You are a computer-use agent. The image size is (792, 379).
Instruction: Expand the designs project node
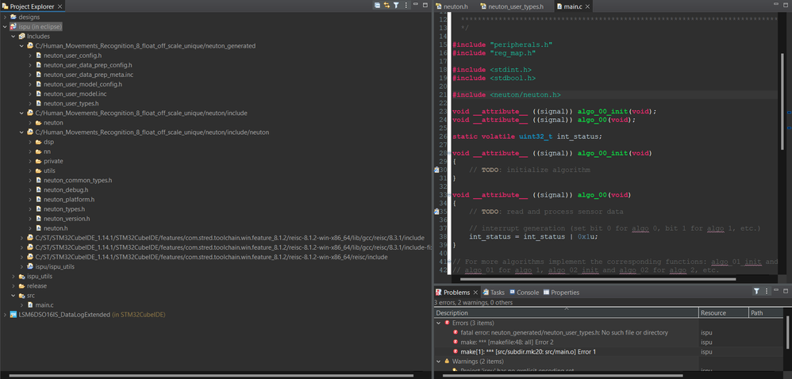coord(5,17)
